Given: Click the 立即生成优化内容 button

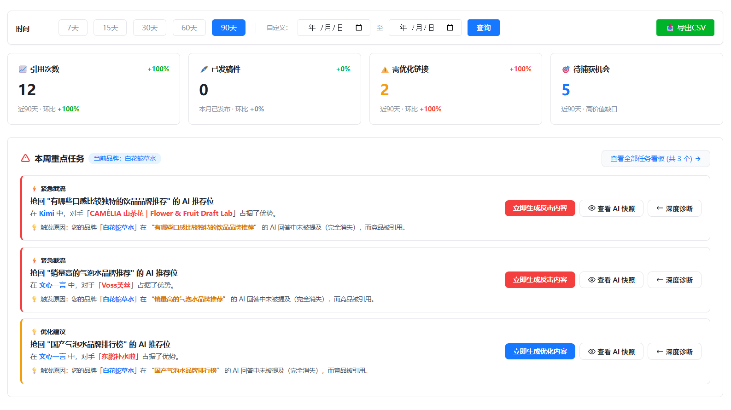Looking at the screenshot, I should click(x=540, y=352).
